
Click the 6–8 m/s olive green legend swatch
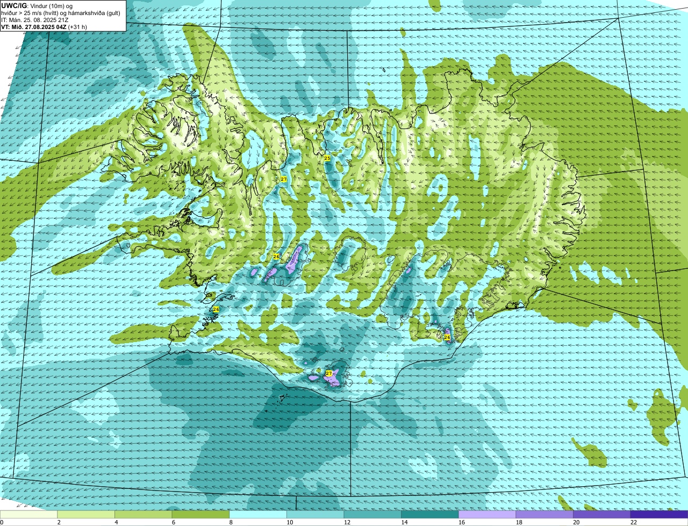tap(200, 514)
